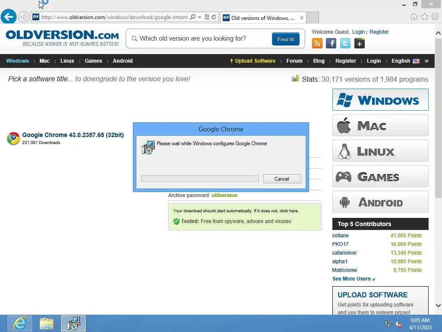Screen dimensions: 442x332
Task: Click the muted volume tray icon
Action: tap(398, 324)
